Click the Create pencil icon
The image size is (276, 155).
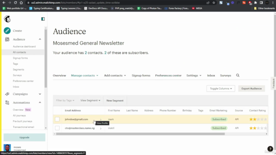(x=7, y=31)
